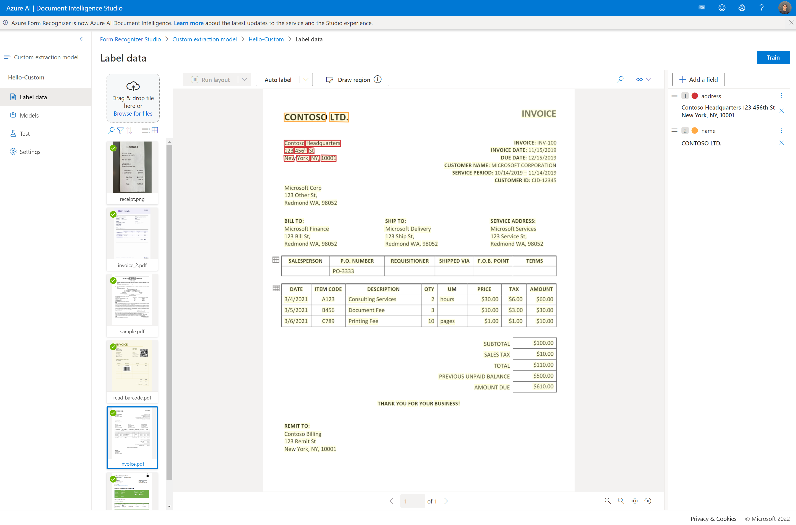Select invoice.pdf thumbnail in file list
This screenshot has height=525, width=796.
pos(132,436)
